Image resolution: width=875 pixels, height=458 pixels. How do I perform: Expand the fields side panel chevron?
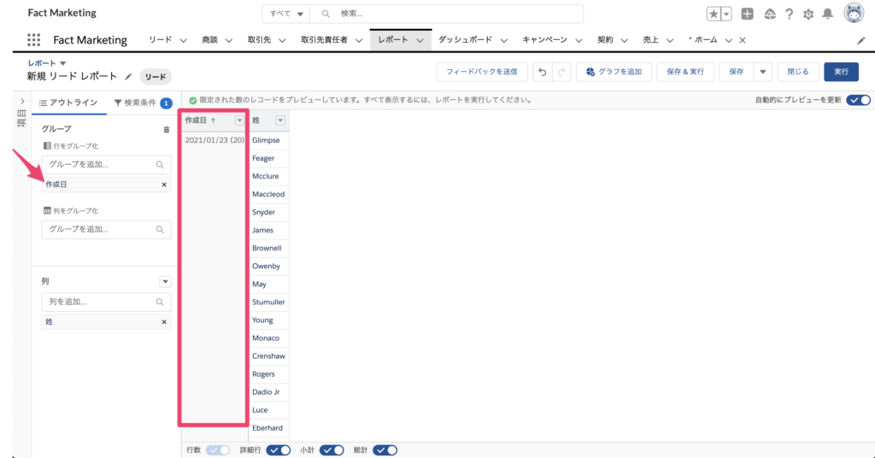click(x=22, y=102)
